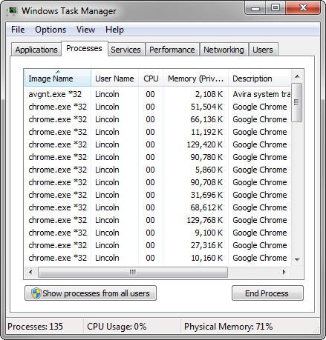Click the Task Manager title bar icon
The width and height of the screenshot is (326, 340).
click(11, 11)
